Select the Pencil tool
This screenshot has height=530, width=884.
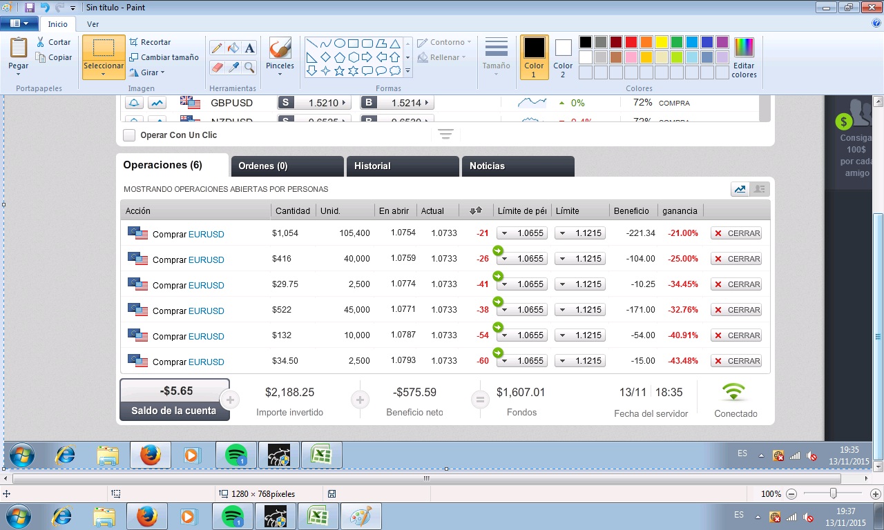pos(217,48)
